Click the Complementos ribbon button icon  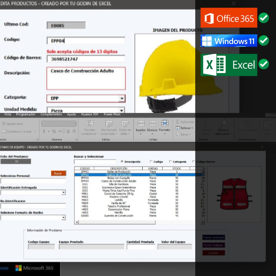coord(247,123)
